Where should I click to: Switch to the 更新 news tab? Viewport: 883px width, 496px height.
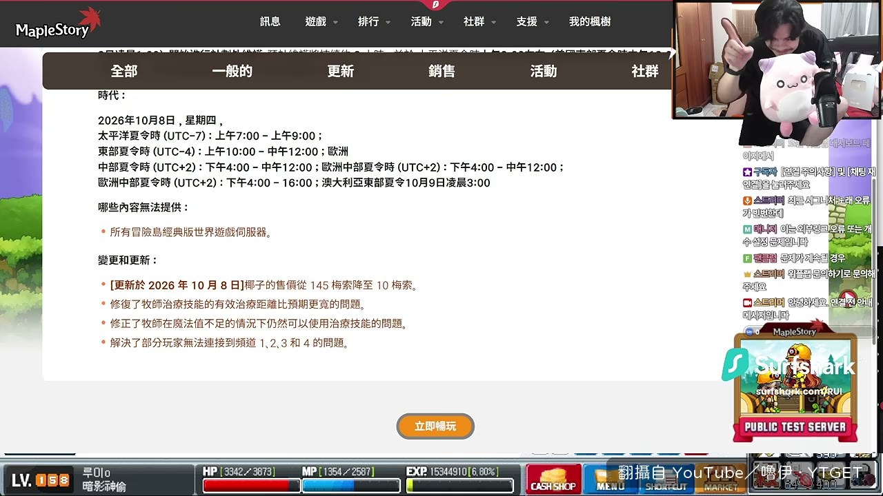coord(341,71)
